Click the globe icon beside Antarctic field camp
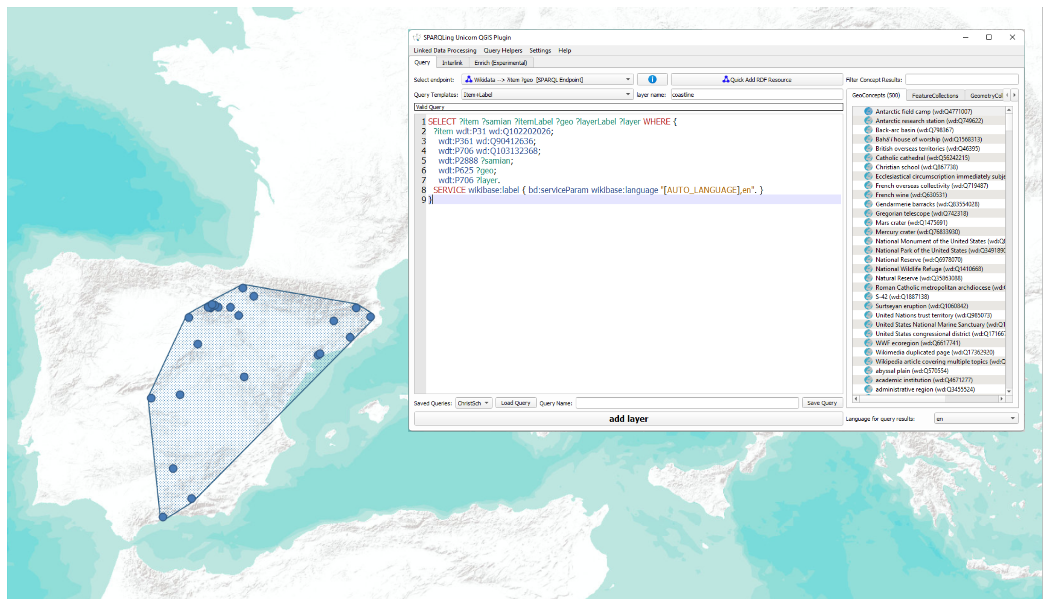 point(868,111)
